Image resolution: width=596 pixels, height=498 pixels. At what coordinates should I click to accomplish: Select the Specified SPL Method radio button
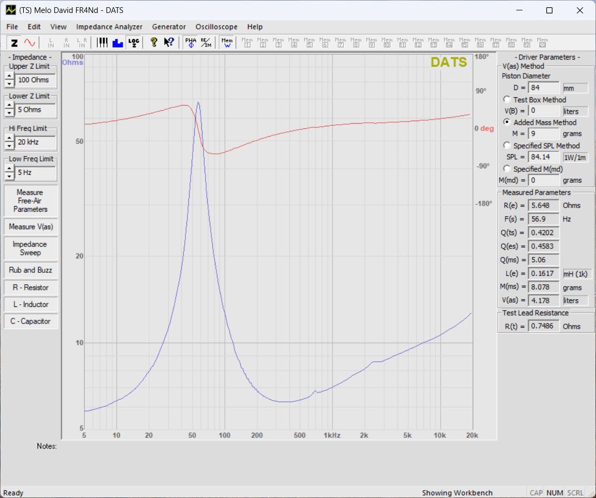click(x=507, y=145)
